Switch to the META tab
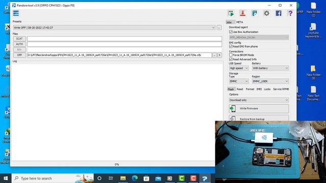 click(239, 22)
